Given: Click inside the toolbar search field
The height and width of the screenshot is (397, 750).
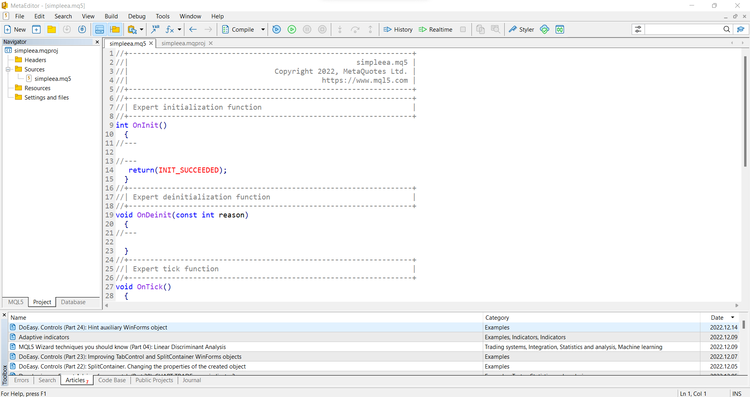Looking at the screenshot, I should coord(683,29).
